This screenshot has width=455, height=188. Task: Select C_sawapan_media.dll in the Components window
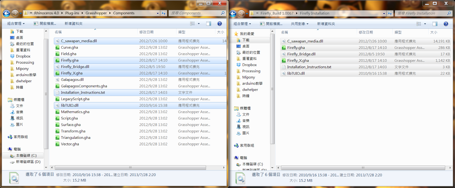pyautogui.click(x=140, y=41)
